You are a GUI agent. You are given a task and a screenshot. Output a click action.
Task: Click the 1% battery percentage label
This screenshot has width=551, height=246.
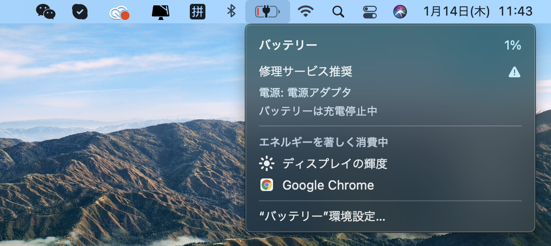[x=512, y=46]
